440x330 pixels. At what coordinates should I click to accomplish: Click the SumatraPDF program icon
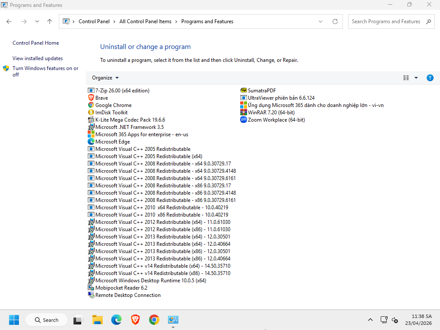(x=244, y=91)
